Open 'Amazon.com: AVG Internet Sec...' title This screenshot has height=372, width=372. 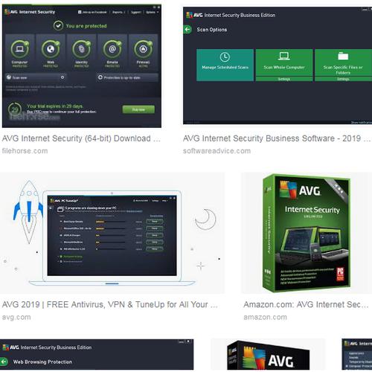coord(306,304)
